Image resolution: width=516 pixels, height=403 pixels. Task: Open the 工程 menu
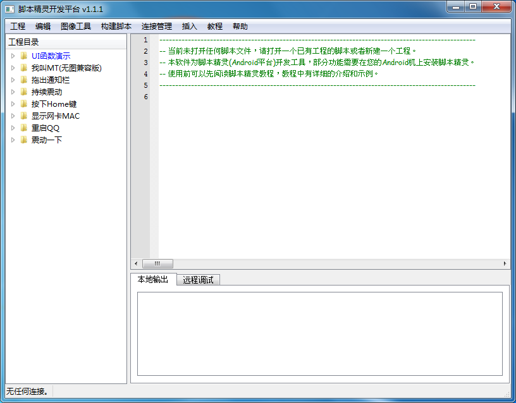[18, 27]
